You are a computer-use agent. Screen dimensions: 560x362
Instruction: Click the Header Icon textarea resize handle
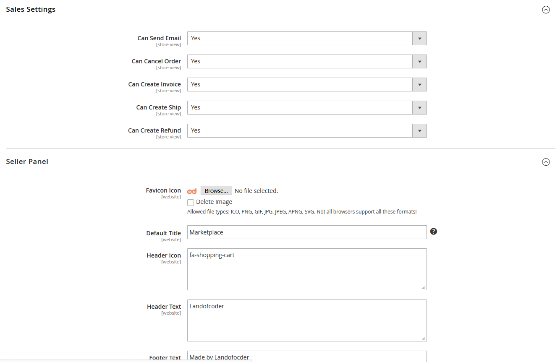[x=424, y=287]
